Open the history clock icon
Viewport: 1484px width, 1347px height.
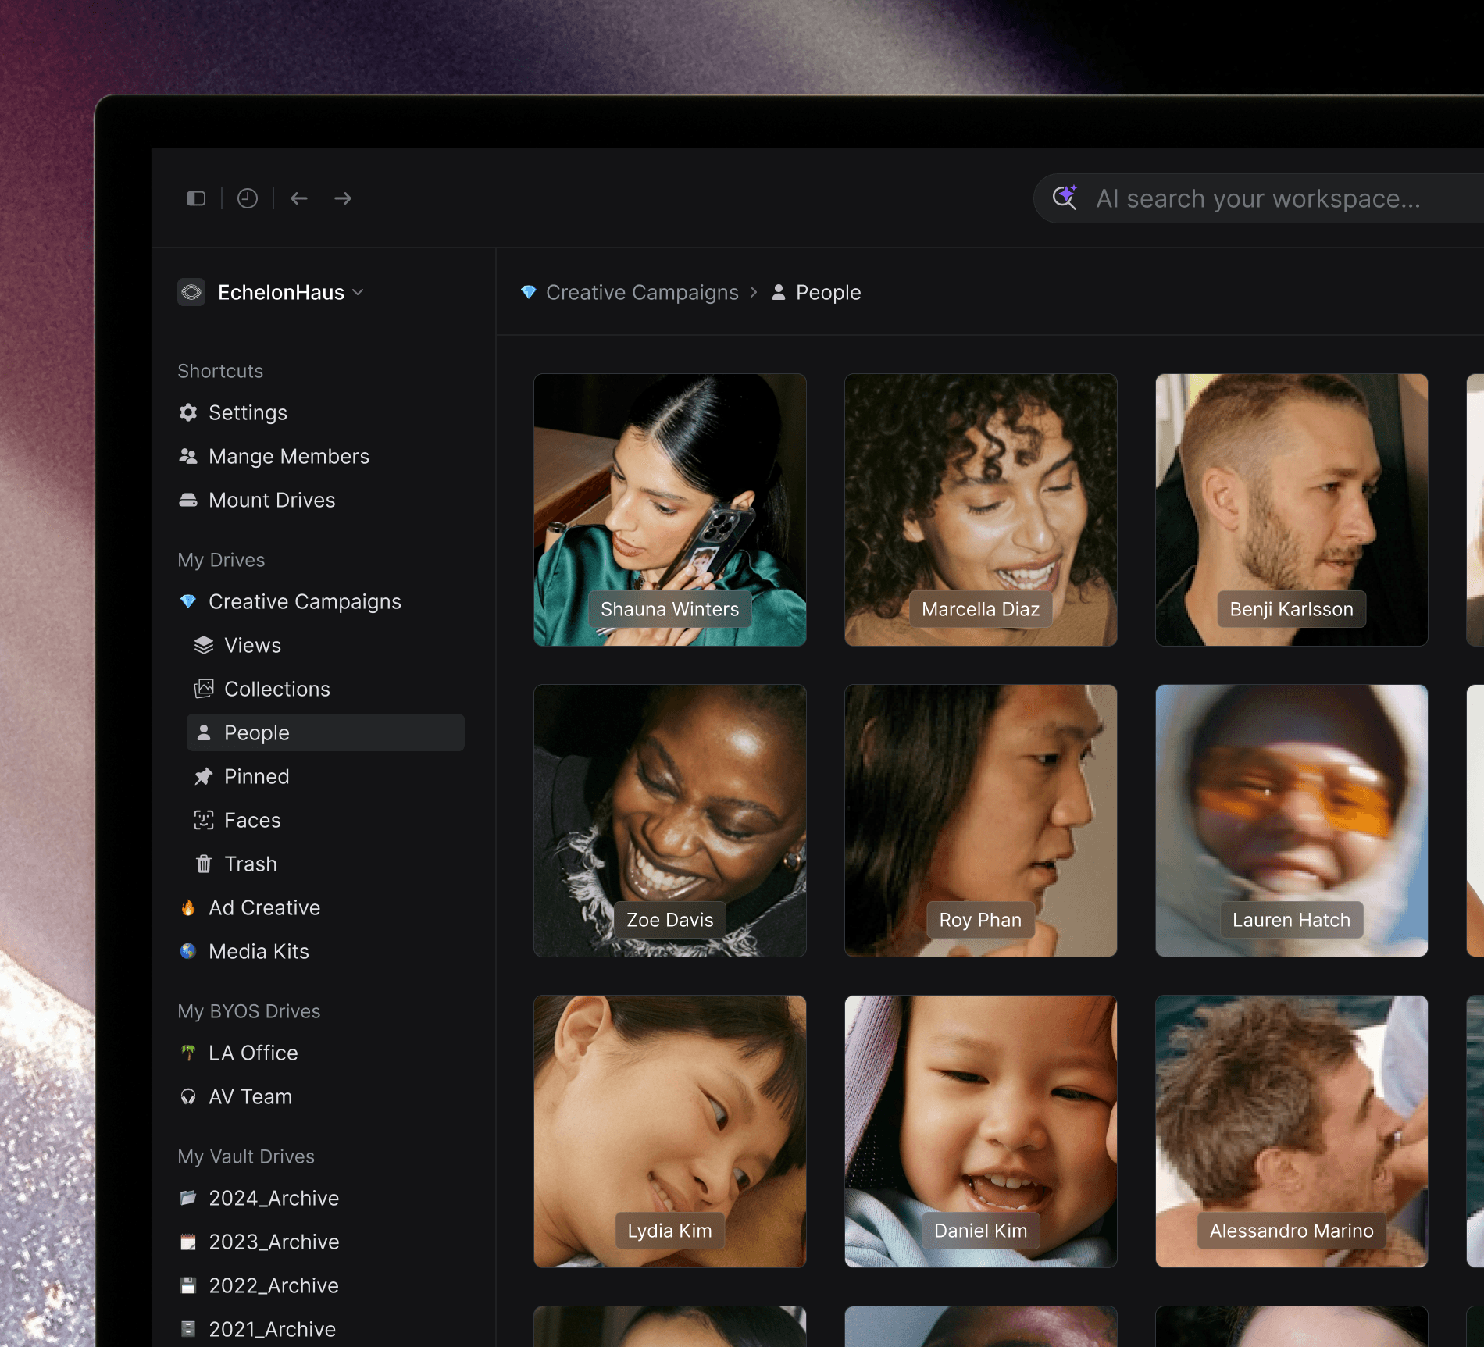248,198
